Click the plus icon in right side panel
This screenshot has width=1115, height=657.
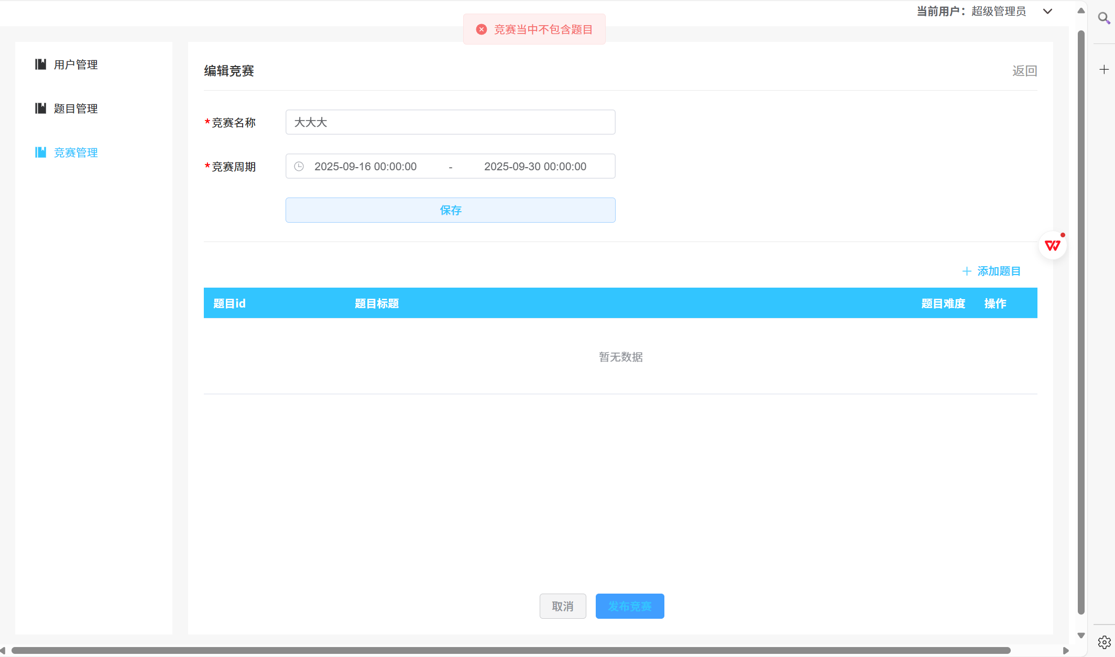1103,70
